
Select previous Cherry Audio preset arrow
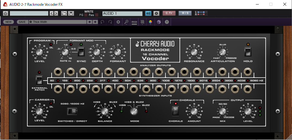click(90, 22)
